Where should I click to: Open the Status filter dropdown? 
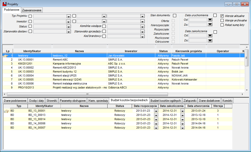point(69,27)
